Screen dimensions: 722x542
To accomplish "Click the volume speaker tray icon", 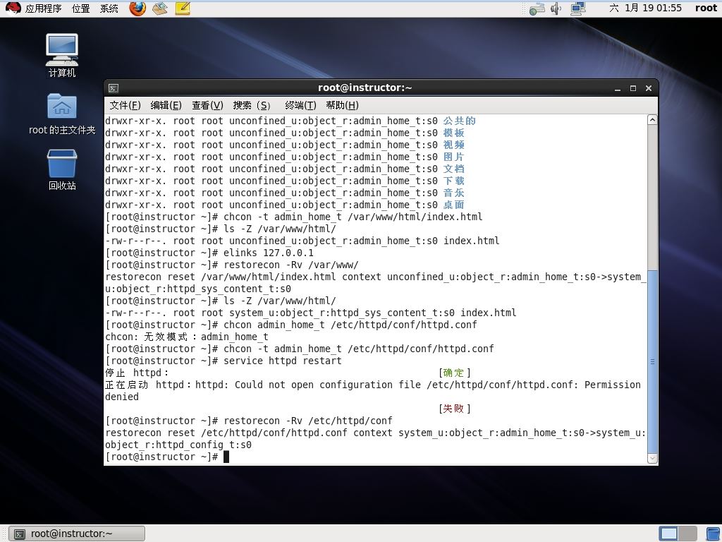I will (556, 8).
